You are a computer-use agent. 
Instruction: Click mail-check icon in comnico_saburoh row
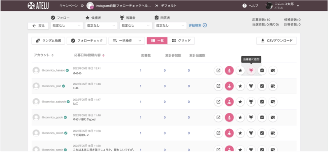tap(273, 102)
